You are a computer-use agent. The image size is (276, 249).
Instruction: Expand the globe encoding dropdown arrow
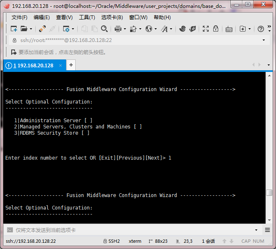(155, 29)
